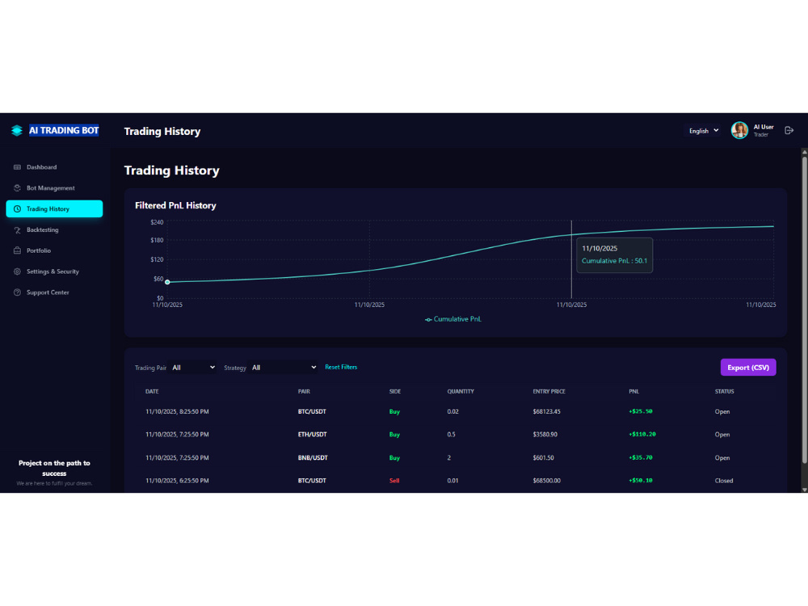Click the 0.02 quantity cell
Image resolution: width=808 pixels, height=606 pixels.
pyautogui.click(x=452, y=412)
